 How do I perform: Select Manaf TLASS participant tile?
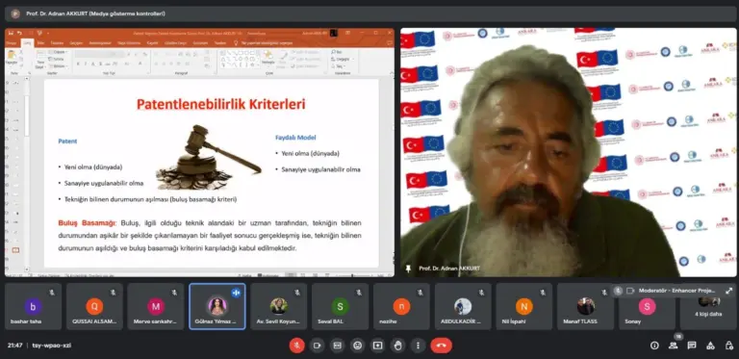[x=585, y=306]
